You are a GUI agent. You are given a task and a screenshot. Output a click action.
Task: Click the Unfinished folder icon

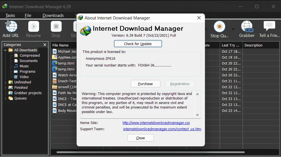point(11,82)
